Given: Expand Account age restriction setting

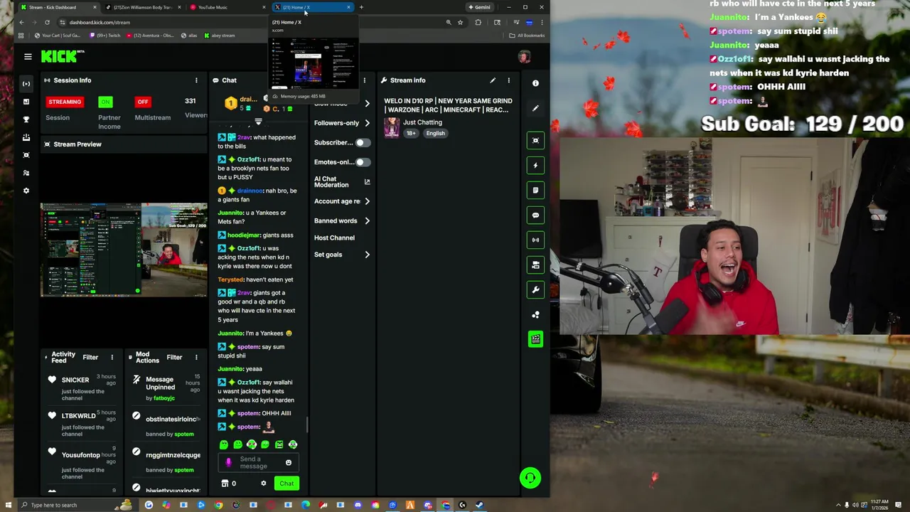Looking at the screenshot, I should (367, 201).
